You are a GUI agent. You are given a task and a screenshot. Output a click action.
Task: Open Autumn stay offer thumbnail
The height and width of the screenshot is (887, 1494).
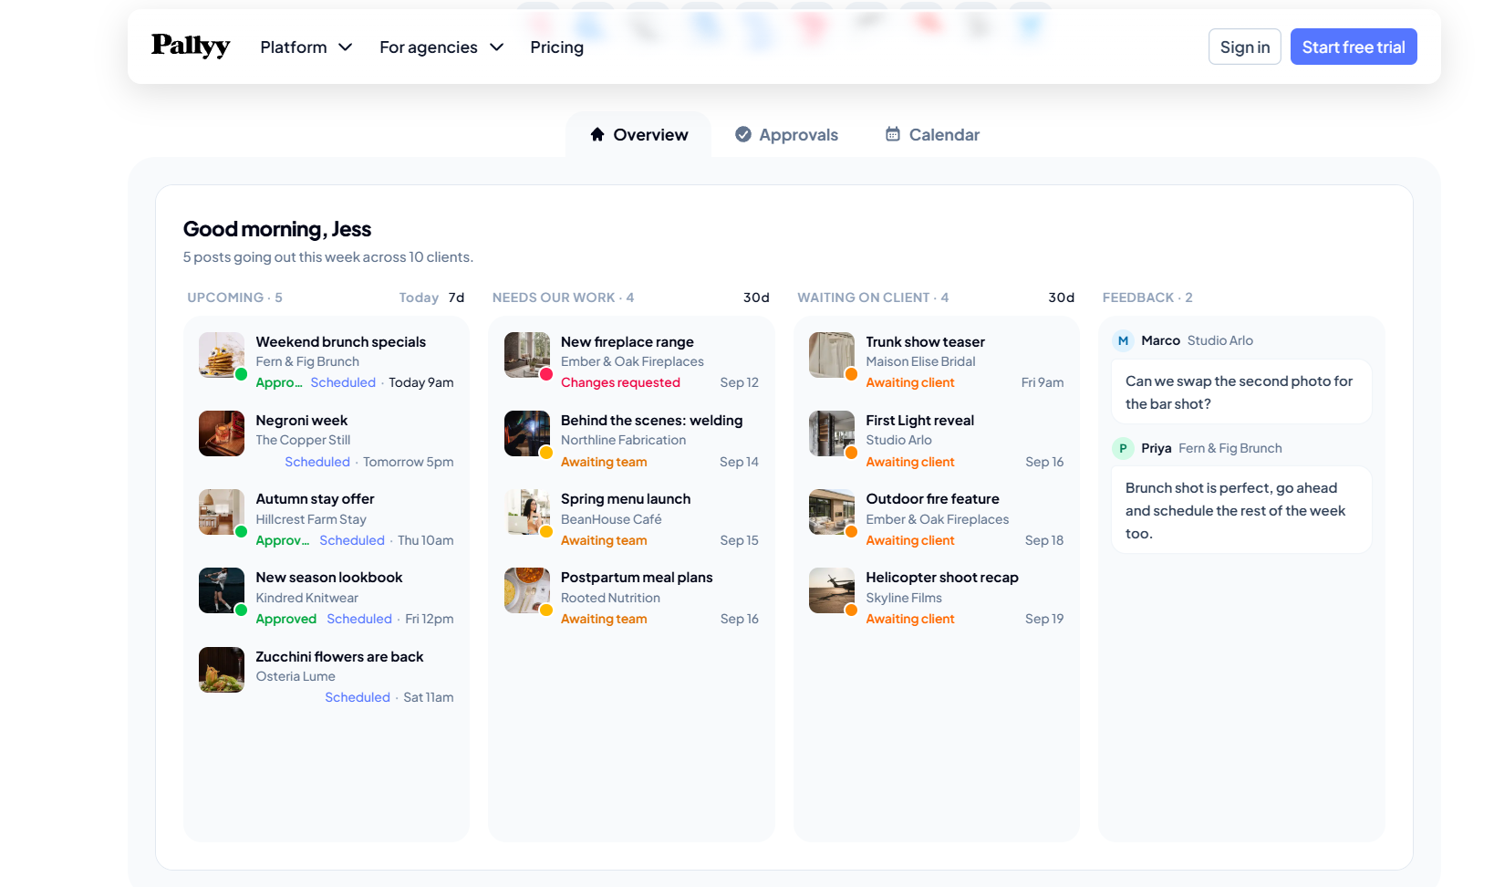(x=222, y=512)
